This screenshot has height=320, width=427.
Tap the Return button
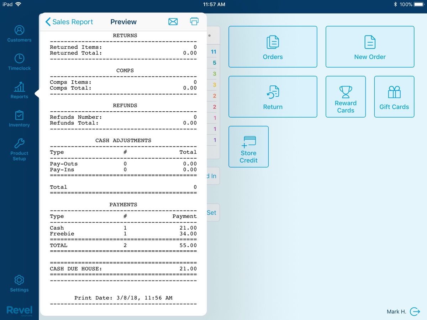click(x=273, y=97)
